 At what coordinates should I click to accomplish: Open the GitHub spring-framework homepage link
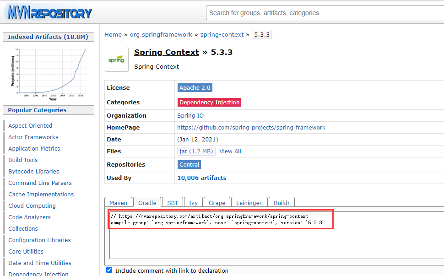[x=251, y=127]
